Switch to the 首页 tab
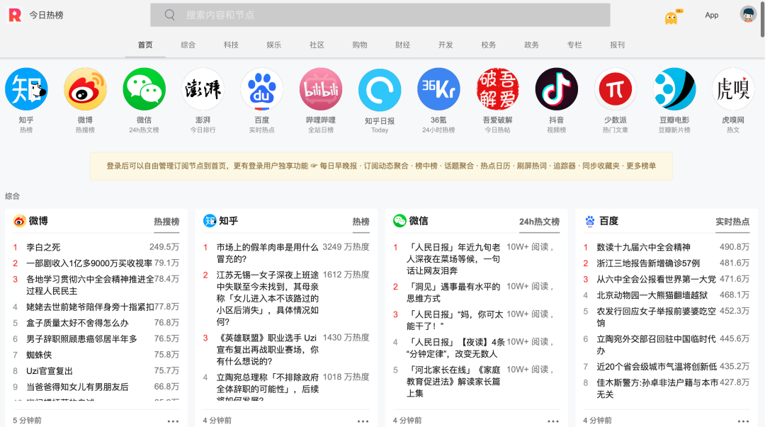The height and width of the screenshot is (427, 765). pyautogui.click(x=145, y=45)
